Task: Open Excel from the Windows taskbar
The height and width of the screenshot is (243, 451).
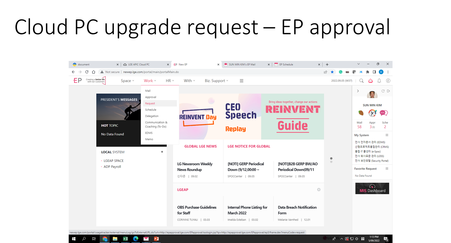Action: tap(125, 239)
